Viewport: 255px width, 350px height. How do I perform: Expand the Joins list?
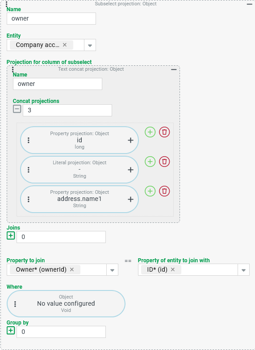tap(11, 235)
